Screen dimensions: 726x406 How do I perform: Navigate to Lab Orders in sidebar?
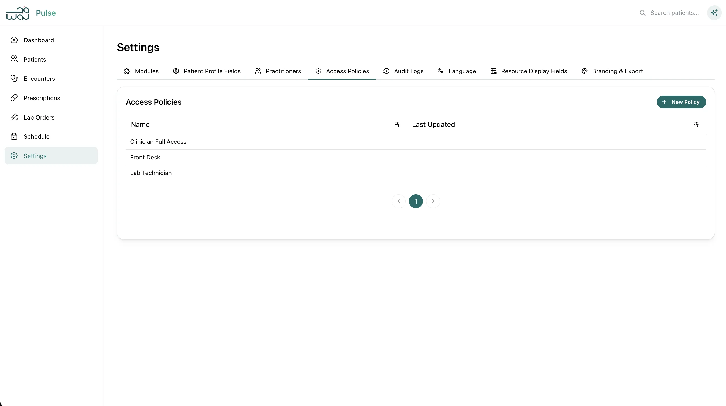point(39,117)
